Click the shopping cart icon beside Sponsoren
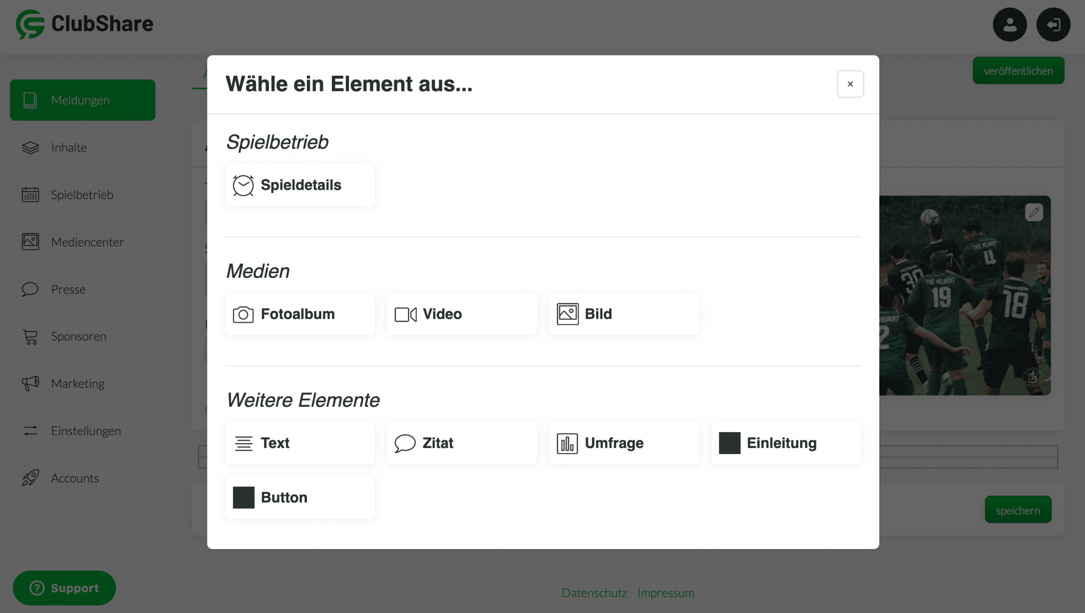The height and width of the screenshot is (613, 1085). (x=31, y=337)
